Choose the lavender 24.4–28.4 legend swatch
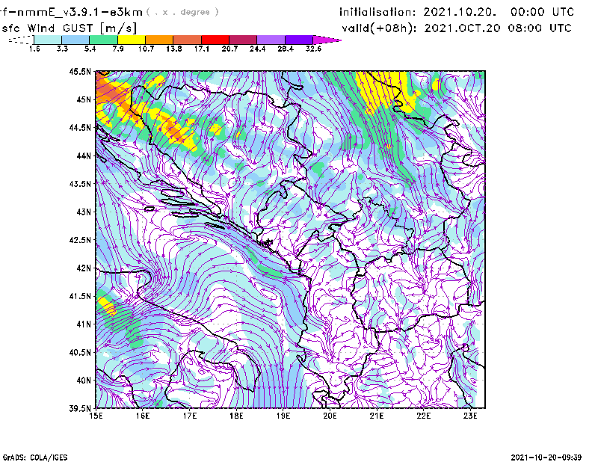 click(x=271, y=40)
